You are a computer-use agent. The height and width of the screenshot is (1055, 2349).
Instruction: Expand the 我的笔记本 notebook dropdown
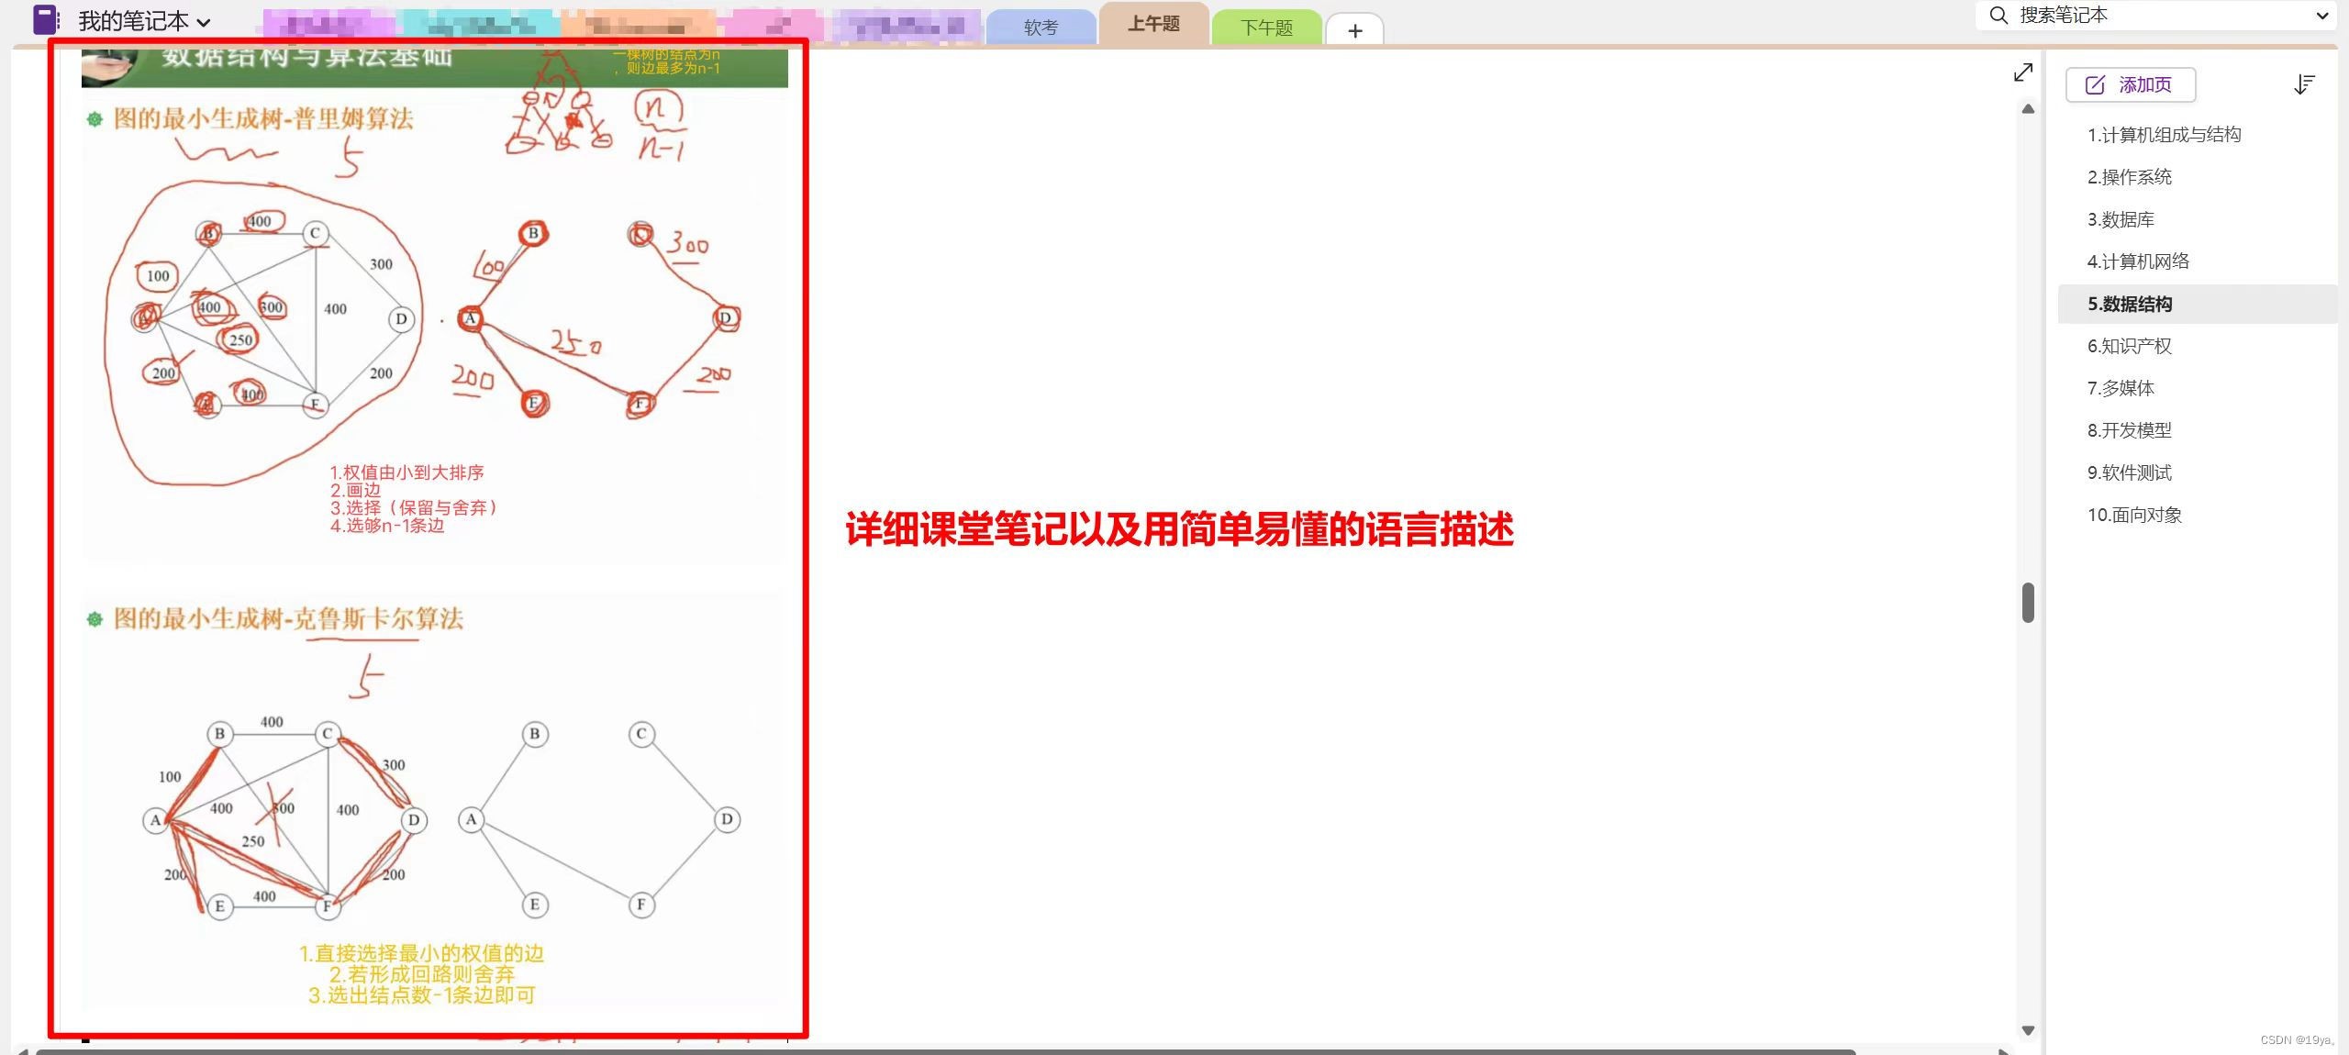click(x=204, y=22)
